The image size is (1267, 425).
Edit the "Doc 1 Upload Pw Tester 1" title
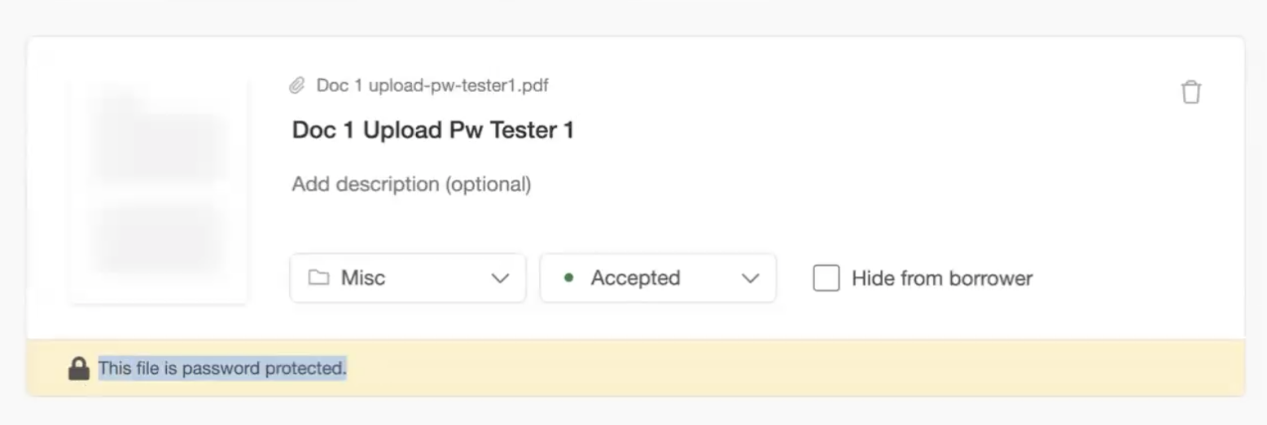[x=432, y=130]
